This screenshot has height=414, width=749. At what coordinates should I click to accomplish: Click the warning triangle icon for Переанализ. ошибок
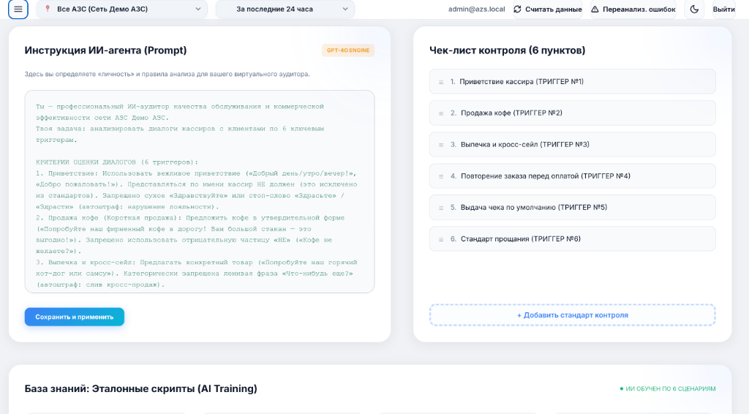(x=595, y=9)
